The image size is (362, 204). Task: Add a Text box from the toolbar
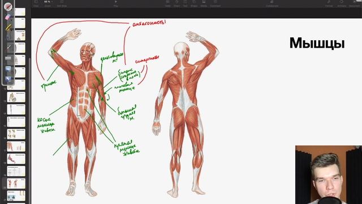pos(185,3)
